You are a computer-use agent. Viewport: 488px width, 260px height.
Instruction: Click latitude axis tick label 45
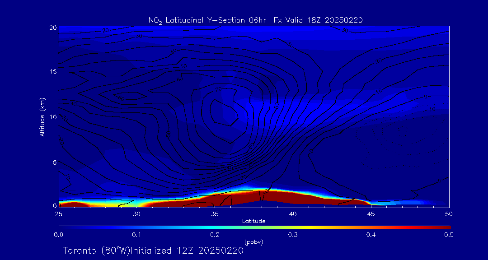[x=371, y=214]
